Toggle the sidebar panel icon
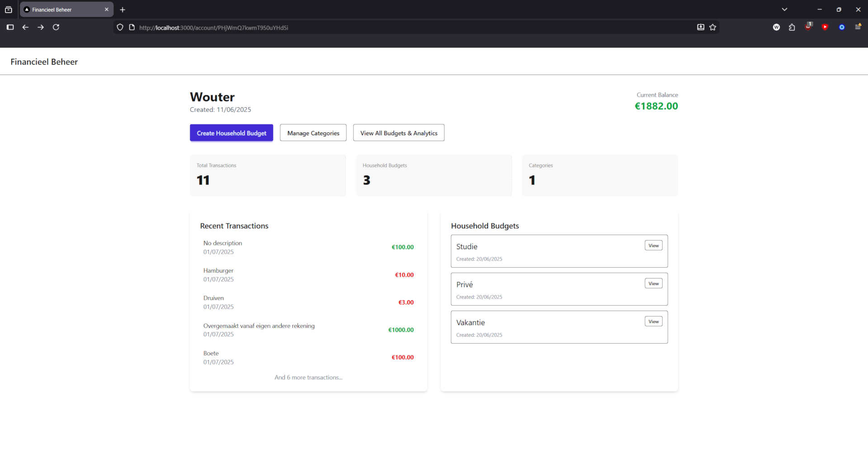Image resolution: width=868 pixels, height=468 pixels. point(10,28)
